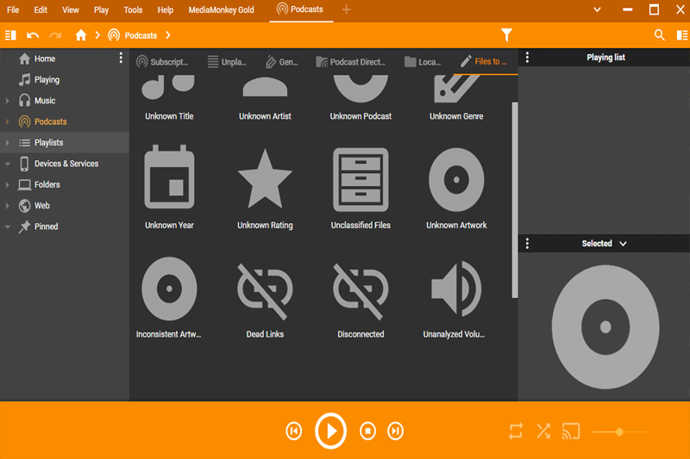The height and width of the screenshot is (459, 690).
Task: Click the large Play button
Action: (330, 431)
